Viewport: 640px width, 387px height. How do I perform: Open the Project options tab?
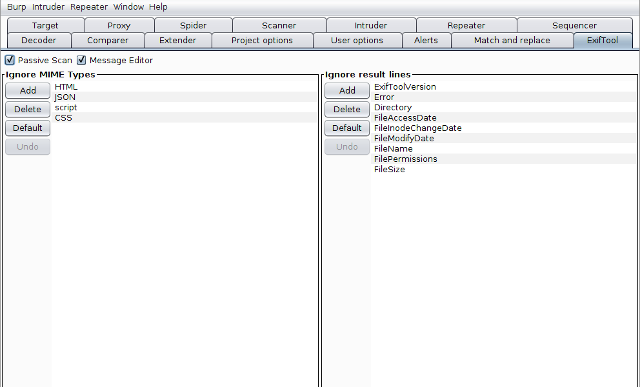[262, 41]
